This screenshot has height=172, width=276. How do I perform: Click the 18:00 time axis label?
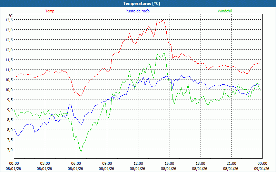pyautogui.click(x=200, y=163)
